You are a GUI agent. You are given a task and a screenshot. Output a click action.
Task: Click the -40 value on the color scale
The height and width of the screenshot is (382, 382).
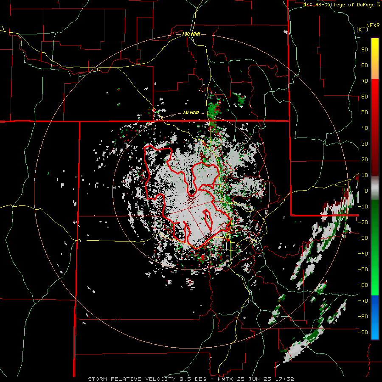pos(363,254)
